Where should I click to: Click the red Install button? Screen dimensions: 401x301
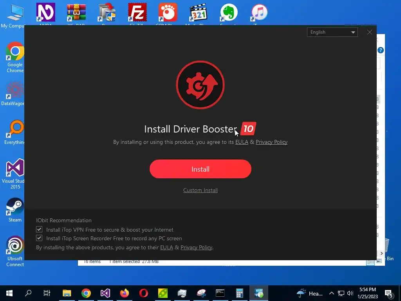click(x=200, y=169)
